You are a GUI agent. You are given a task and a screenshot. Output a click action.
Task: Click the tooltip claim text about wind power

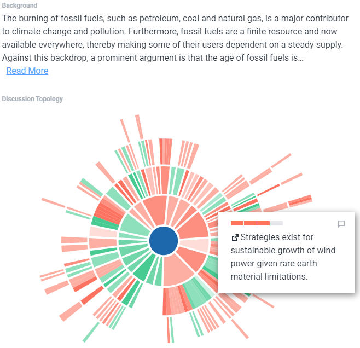click(283, 257)
